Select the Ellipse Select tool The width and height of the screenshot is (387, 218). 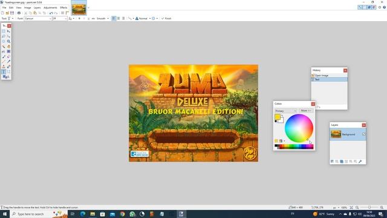pos(4,41)
